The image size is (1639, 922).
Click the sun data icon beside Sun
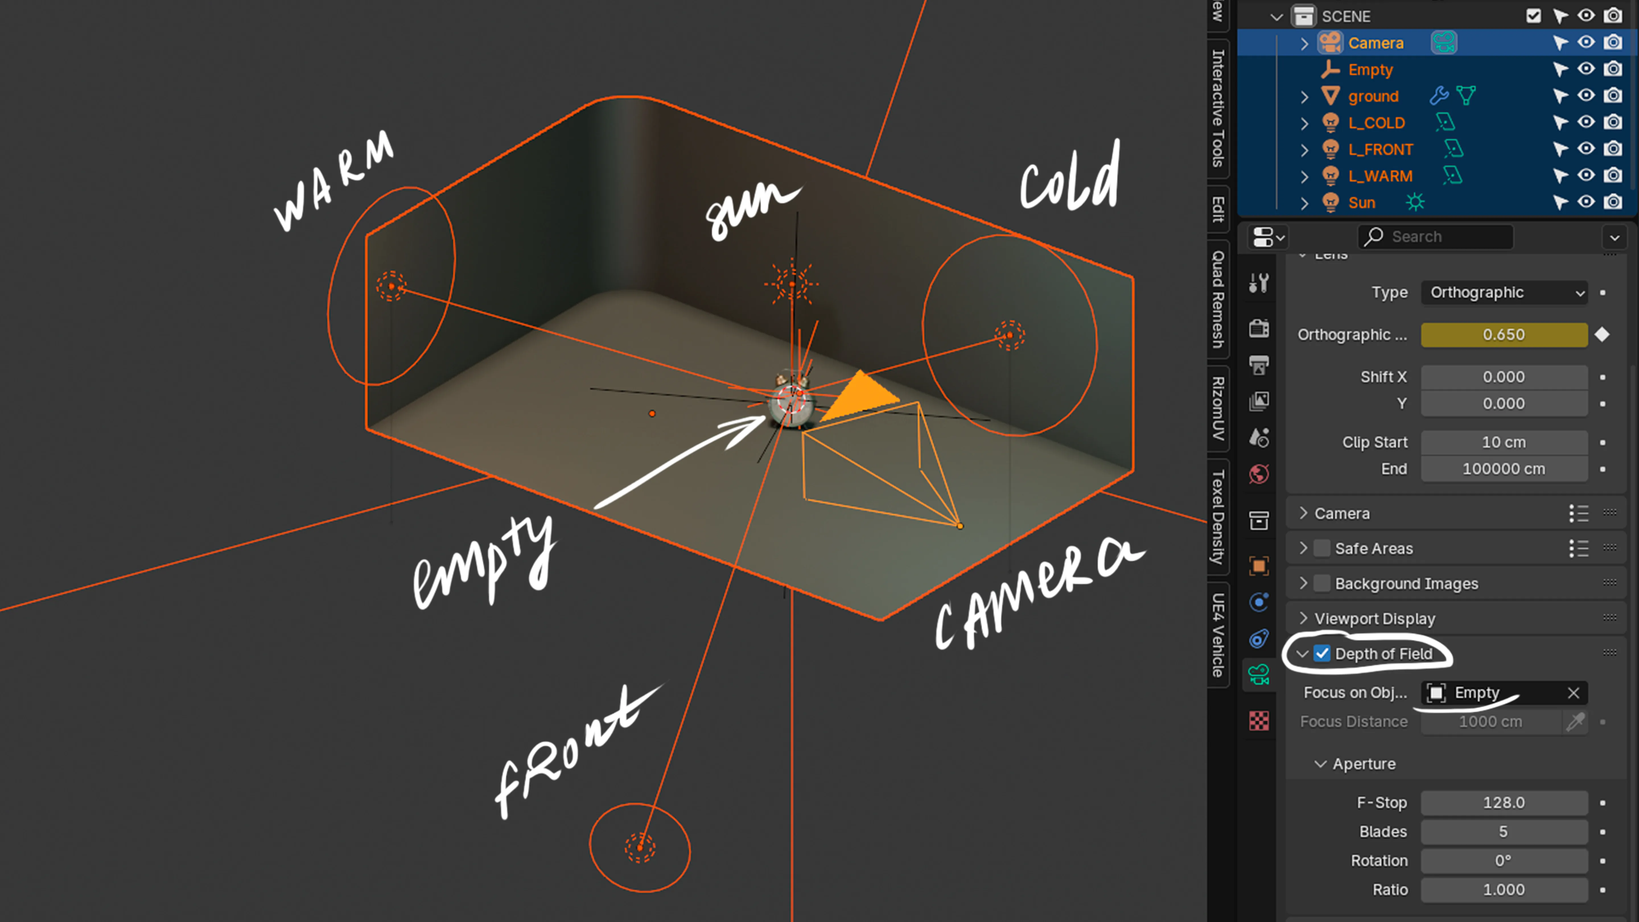coord(1415,202)
